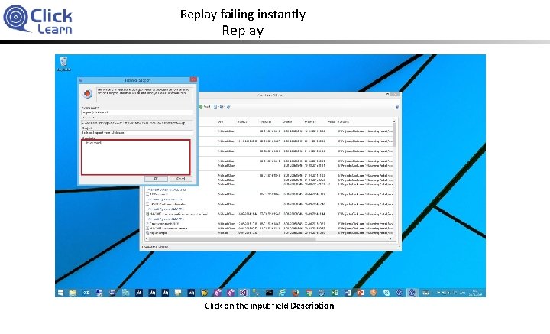Open Firefox from the taskbar
The width and height of the screenshot is (550, 334).
tap(296, 293)
